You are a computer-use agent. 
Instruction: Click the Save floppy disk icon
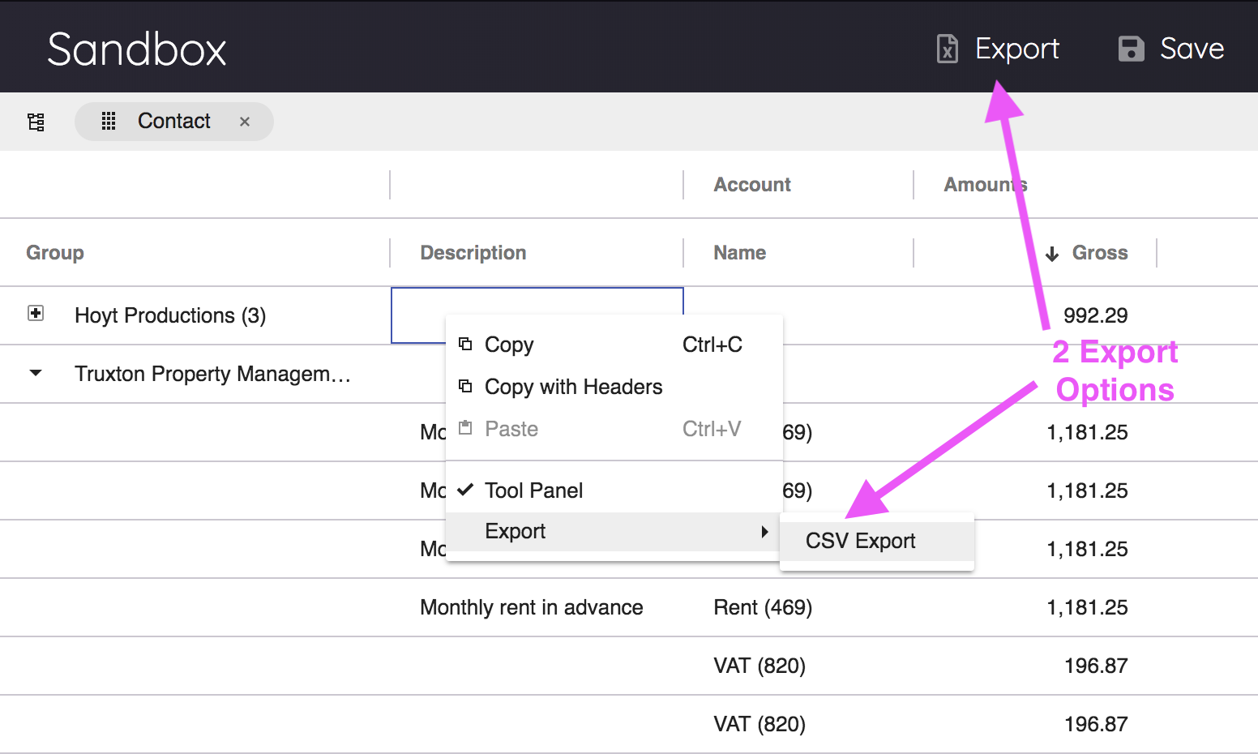tap(1131, 49)
